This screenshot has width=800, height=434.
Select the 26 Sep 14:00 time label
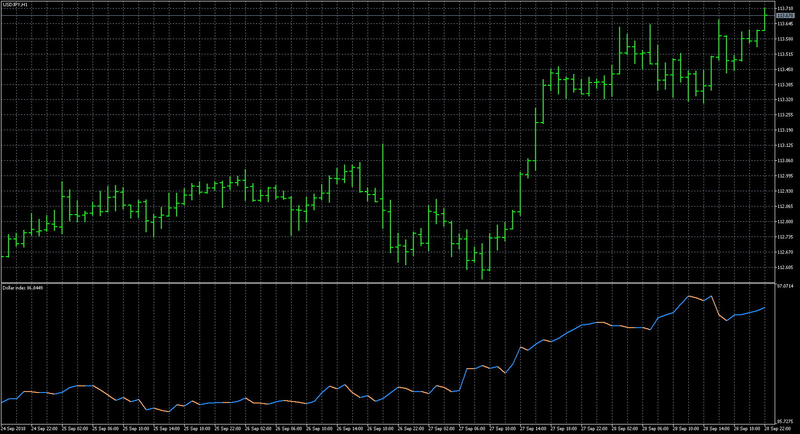(x=350, y=429)
